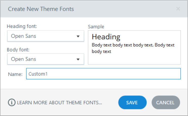Click the Custom1 text in Name field
188x116 pixels.
pyautogui.click(x=38, y=74)
